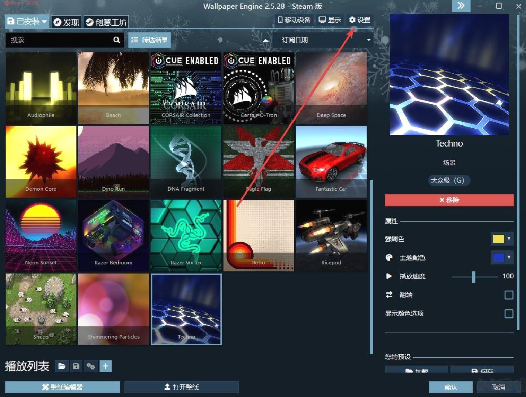The height and width of the screenshot is (397, 526).
Task: Enable the 显示颜色选项 checkbox
Action: [509, 314]
